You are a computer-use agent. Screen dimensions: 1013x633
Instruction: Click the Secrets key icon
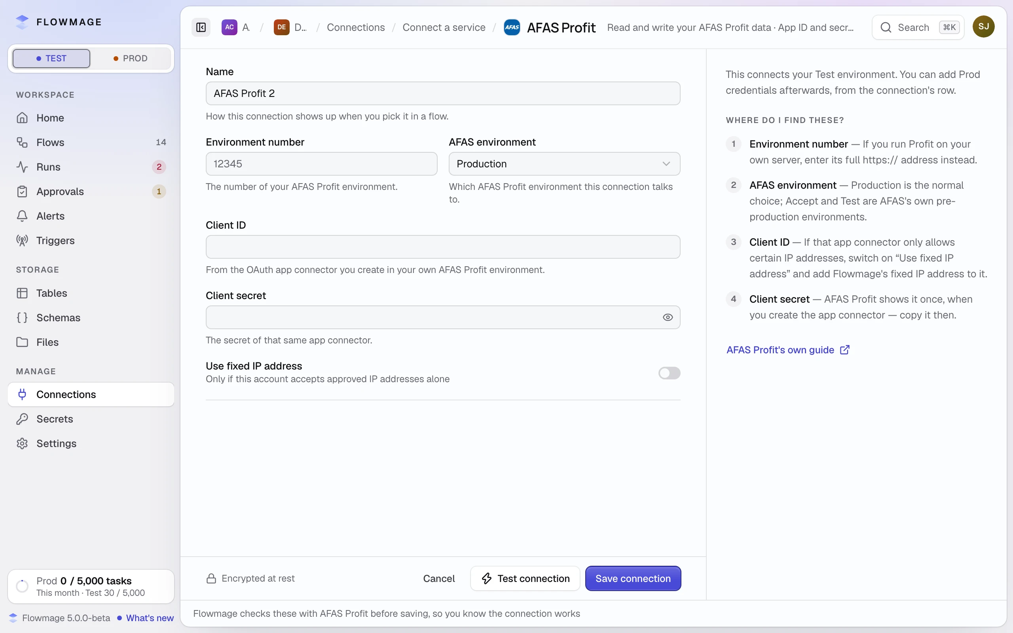coord(22,419)
